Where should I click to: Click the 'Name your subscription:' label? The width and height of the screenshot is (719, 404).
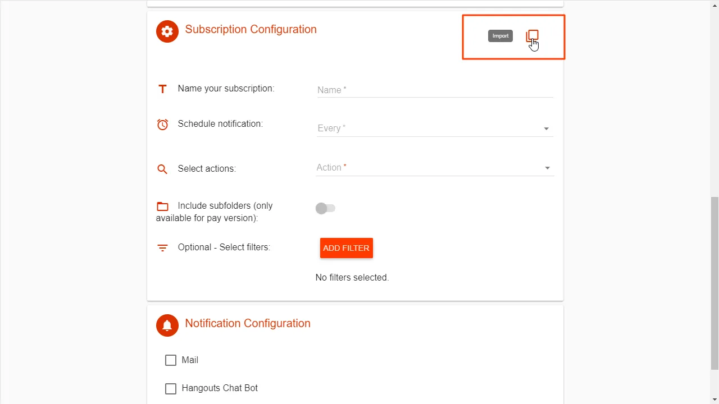pos(226,88)
